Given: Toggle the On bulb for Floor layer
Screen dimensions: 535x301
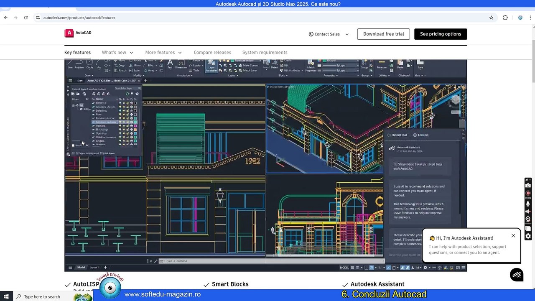Looking at the screenshot, I should pos(120,115).
